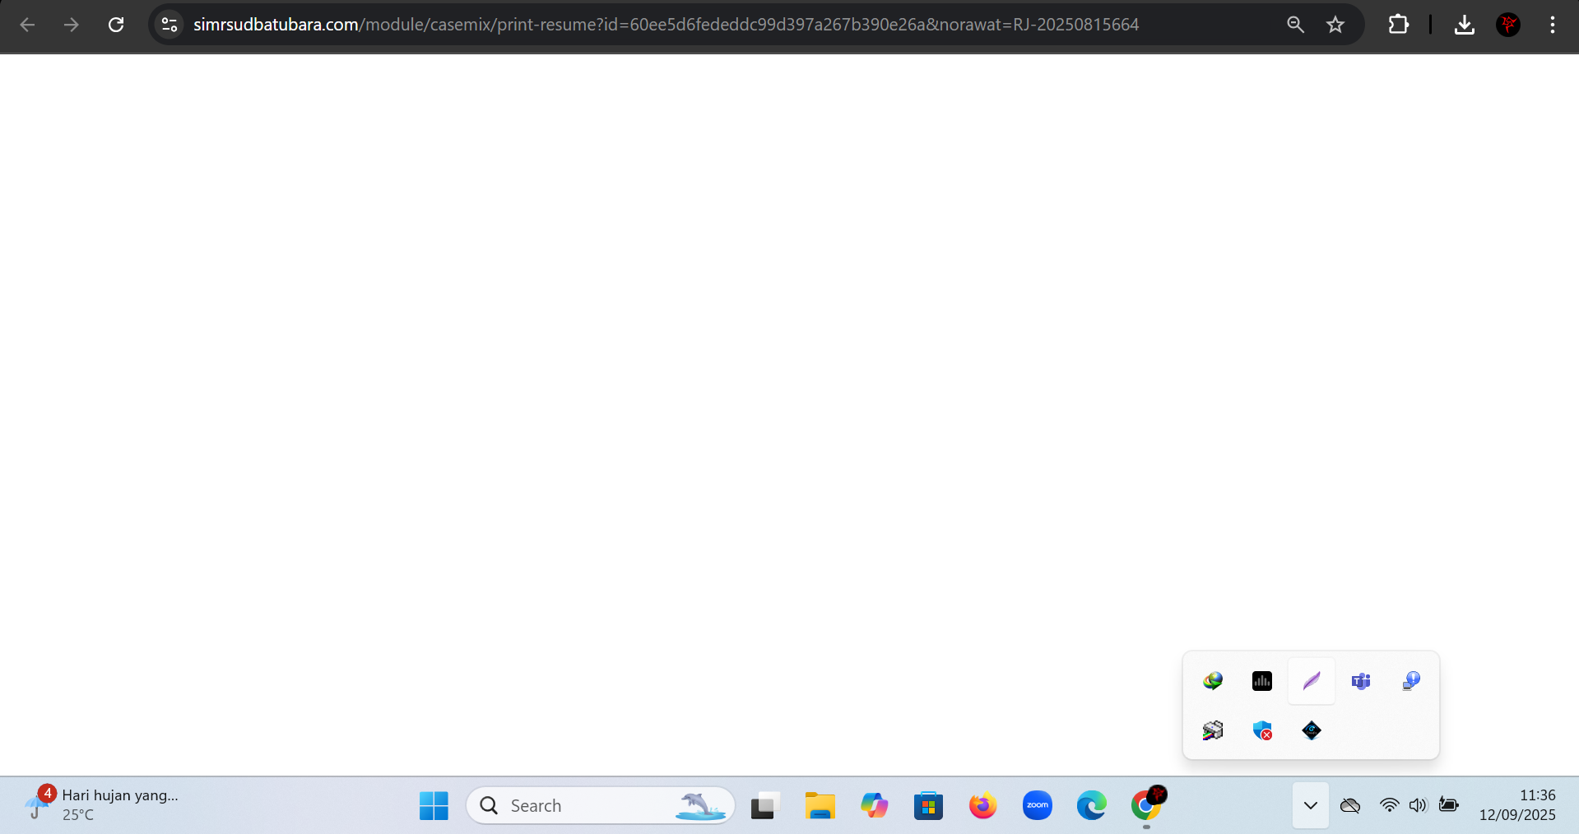Click the black audio bars tray icon

pyautogui.click(x=1262, y=681)
